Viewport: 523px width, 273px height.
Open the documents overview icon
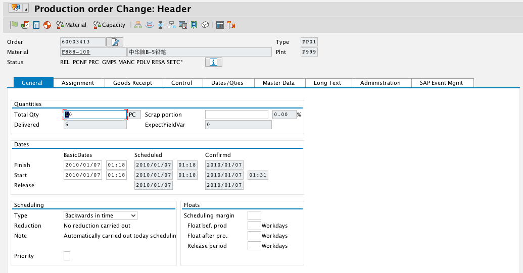click(183, 25)
